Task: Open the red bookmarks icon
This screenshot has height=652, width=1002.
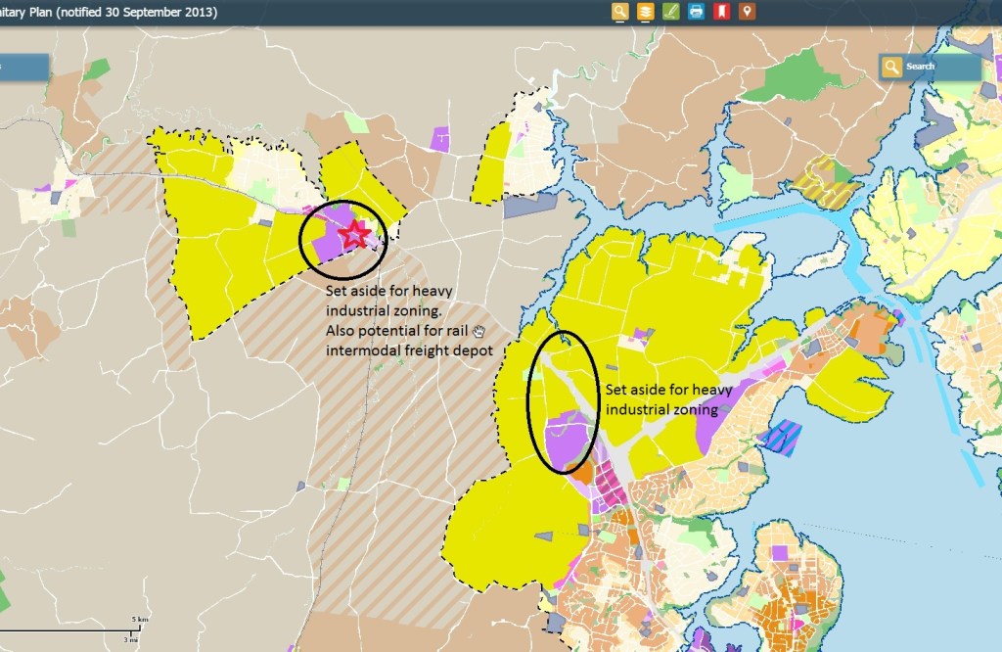Action: tap(721, 12)
